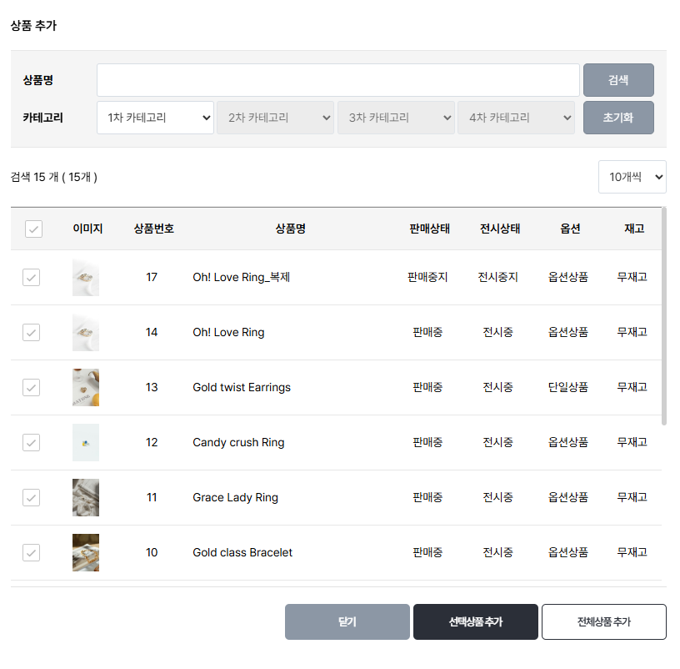Tick the checkbox for Gold class Bracelet
Image resolution: width=680 pixels, height=669 pixels.
point(31,553)
